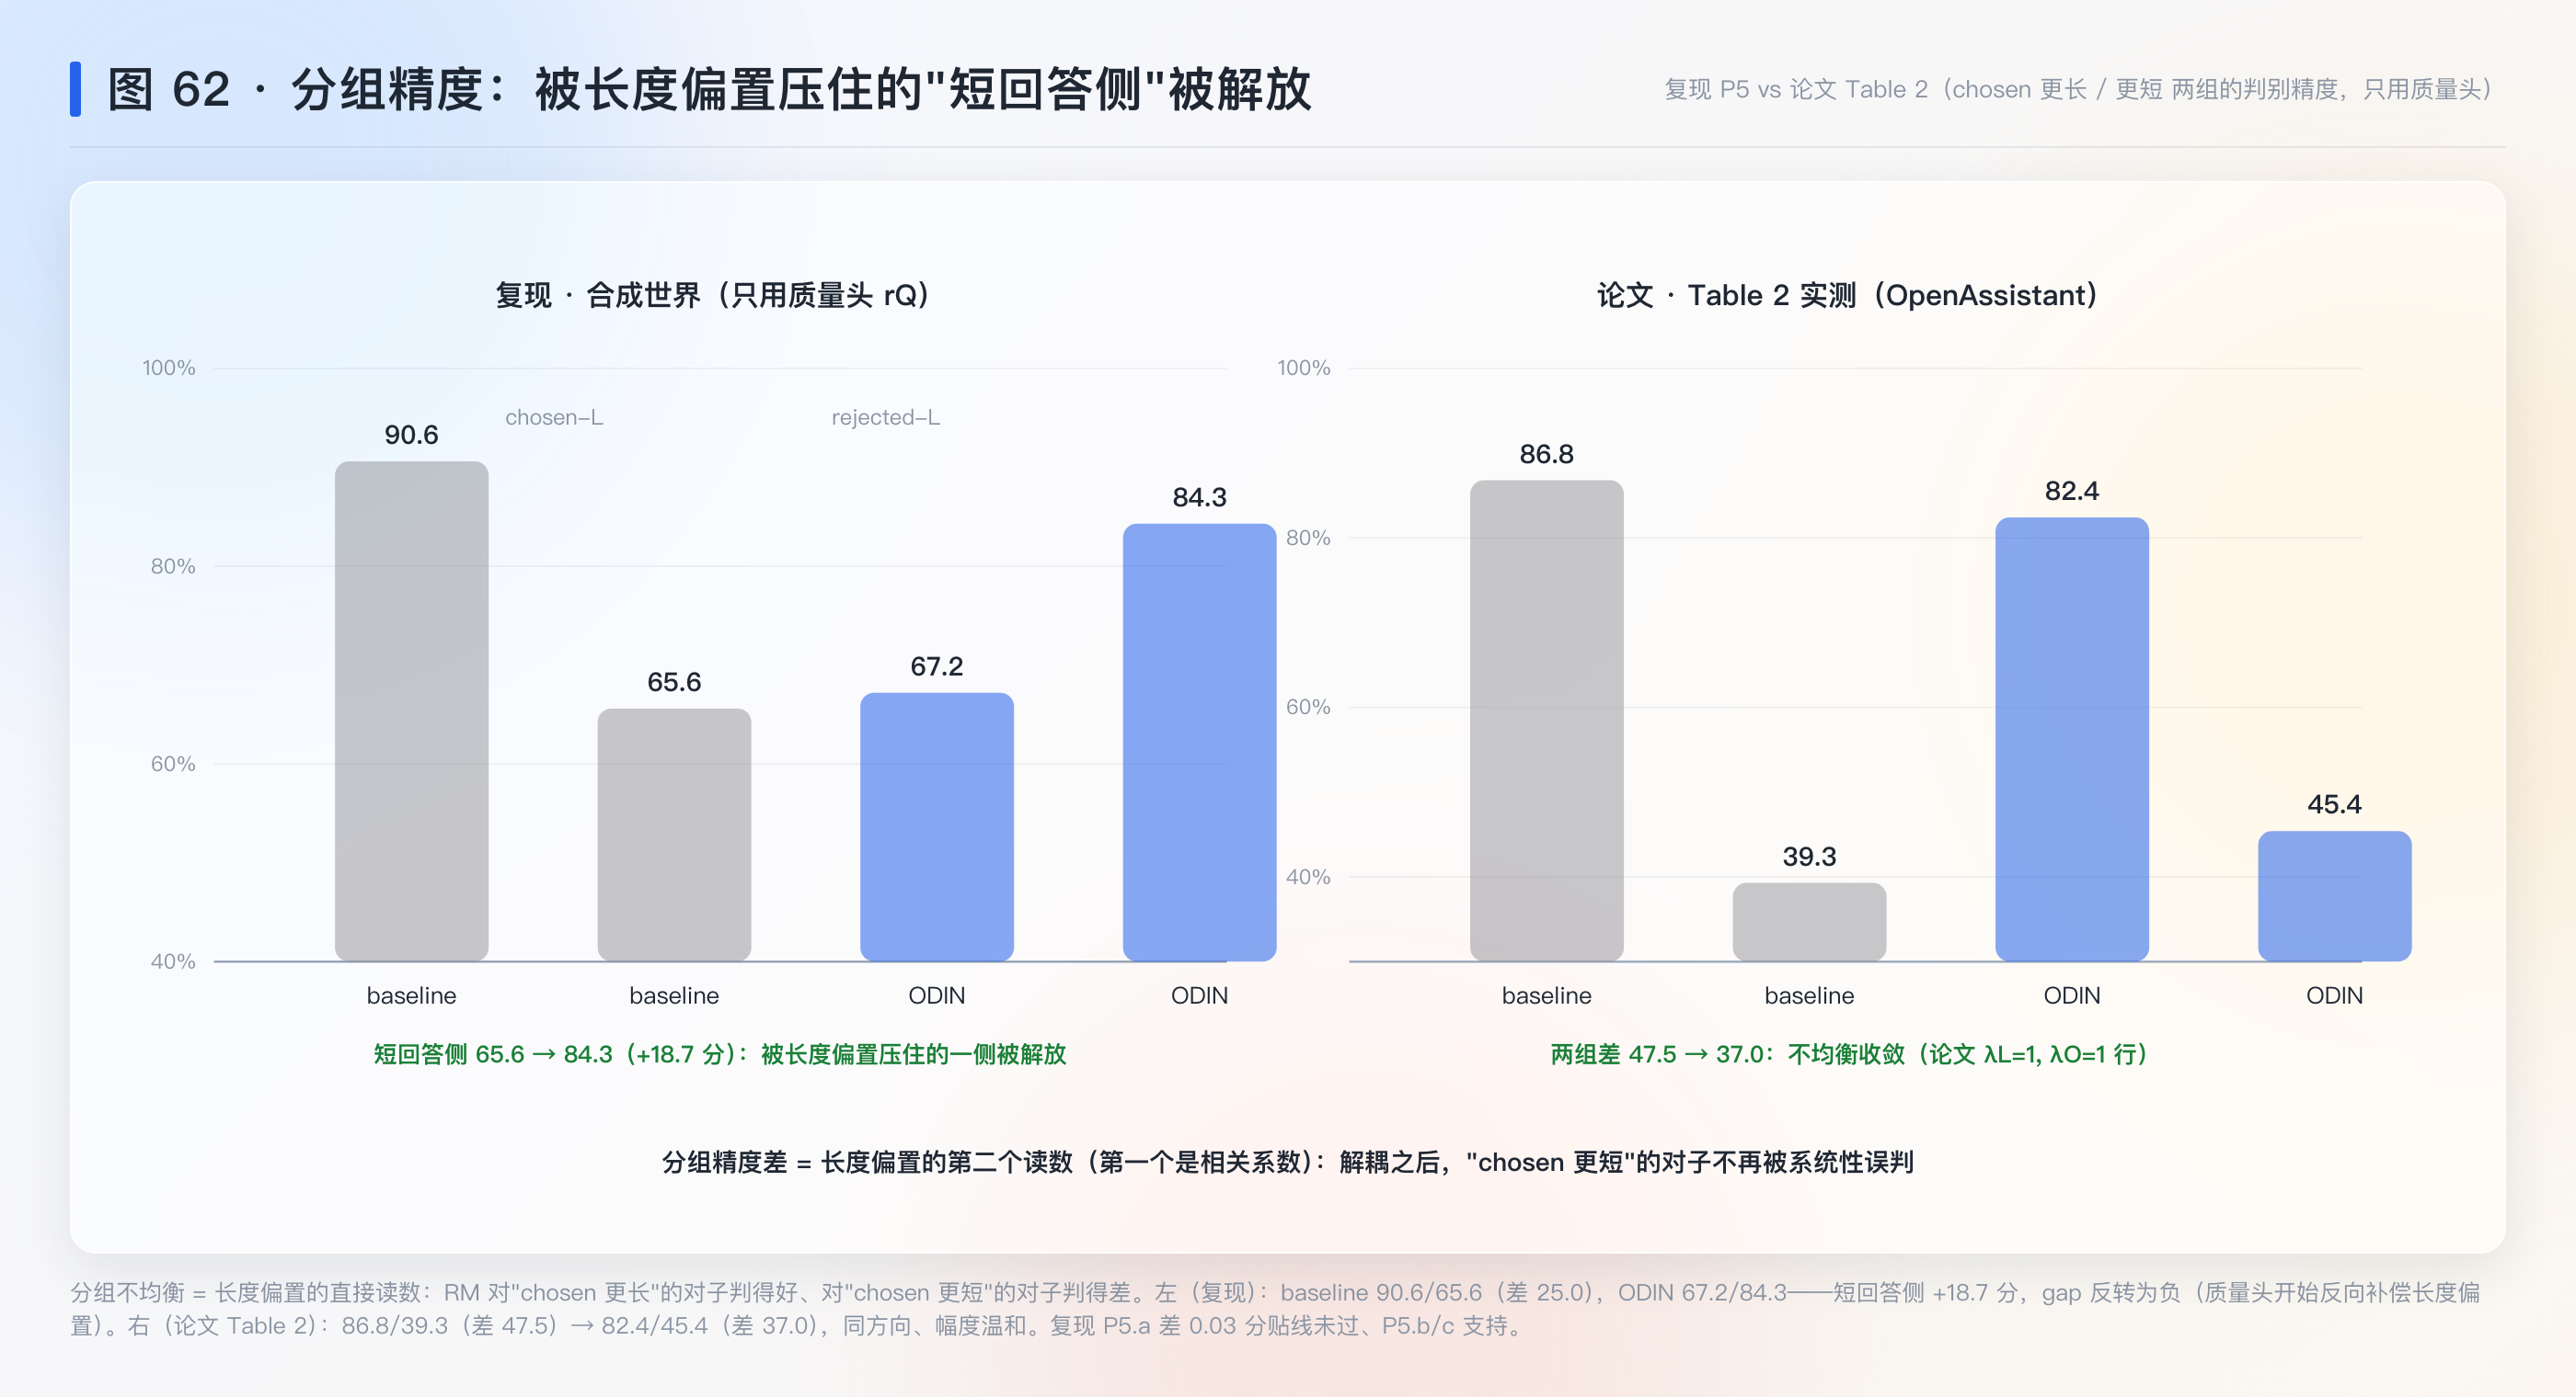Viewport: 2576px width, 1397px height.
Task: Click the blue bar labeled 67.2
Action: tap(937, 826)
